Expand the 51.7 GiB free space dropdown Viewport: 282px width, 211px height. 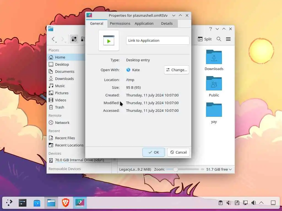(219, 169)
